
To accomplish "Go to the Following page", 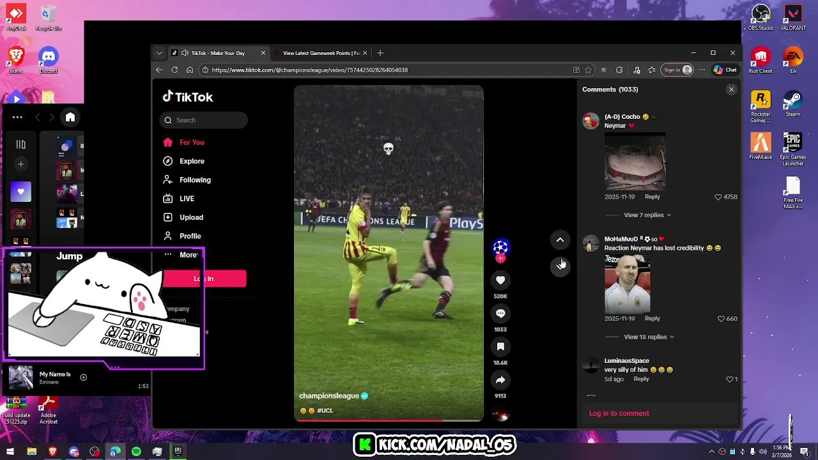I will pos(187,180).
